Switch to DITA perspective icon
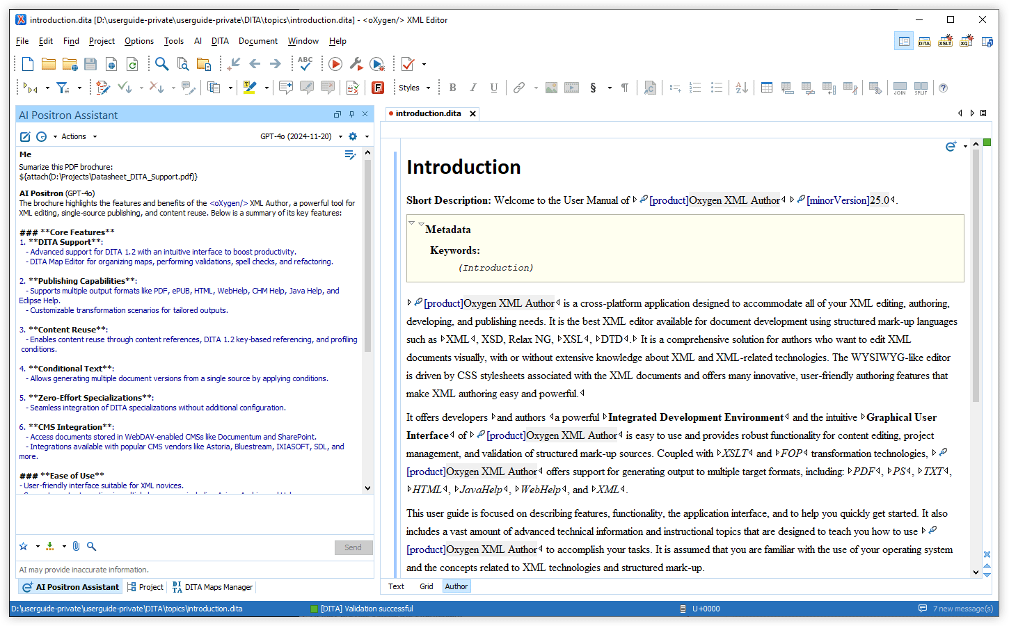 pyautogui.click(x=924, y=42)
